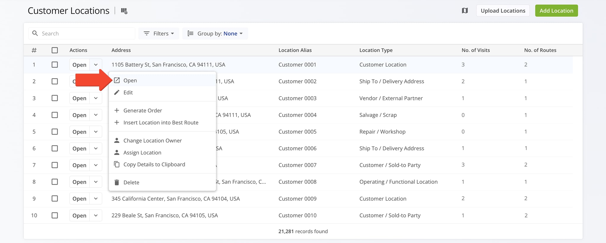Screen dimensions: 606x243
Task: Click the No. of Visits column header
Action: (476, 50)
